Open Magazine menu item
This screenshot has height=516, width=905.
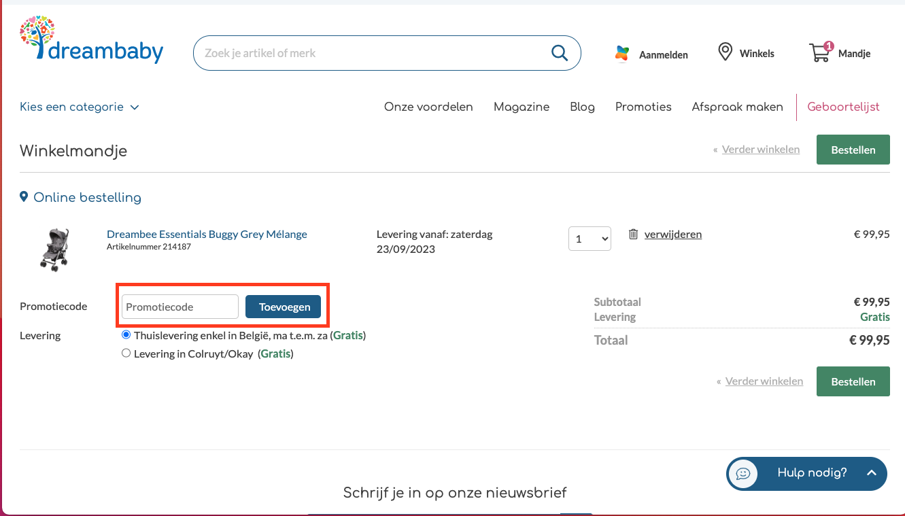coord(522,107)
